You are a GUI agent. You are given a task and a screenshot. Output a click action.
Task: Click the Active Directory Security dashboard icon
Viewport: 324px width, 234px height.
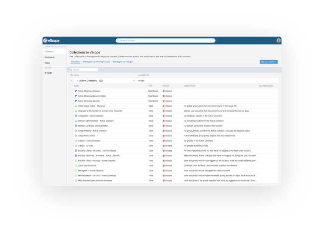point(76,101)
